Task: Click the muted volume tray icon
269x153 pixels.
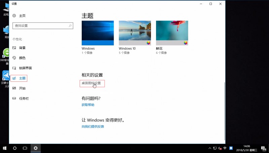Action: [220, 148]
